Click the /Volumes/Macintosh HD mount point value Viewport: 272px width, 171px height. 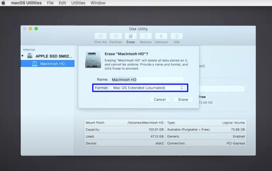click(x=145, y=123)
